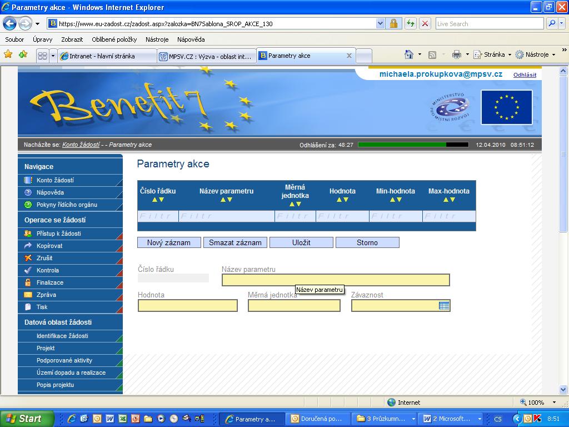Open recent pages dropdown beside Forward button
569x427 pixels.
tap(37, 24)
